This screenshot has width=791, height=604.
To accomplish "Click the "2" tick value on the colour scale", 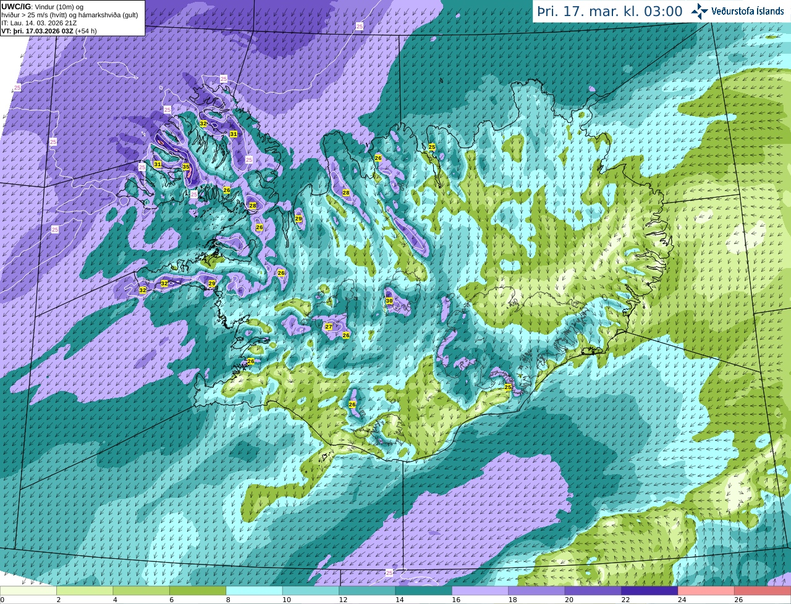I will point(59,600).
